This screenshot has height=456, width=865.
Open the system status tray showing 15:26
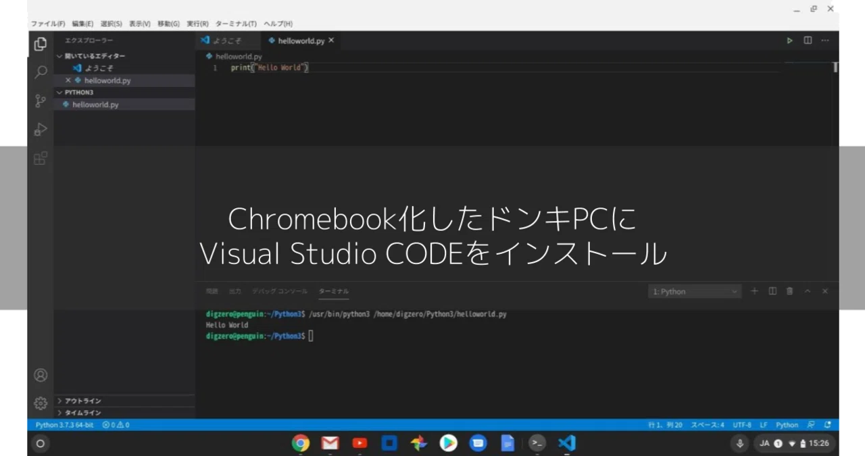794,444
